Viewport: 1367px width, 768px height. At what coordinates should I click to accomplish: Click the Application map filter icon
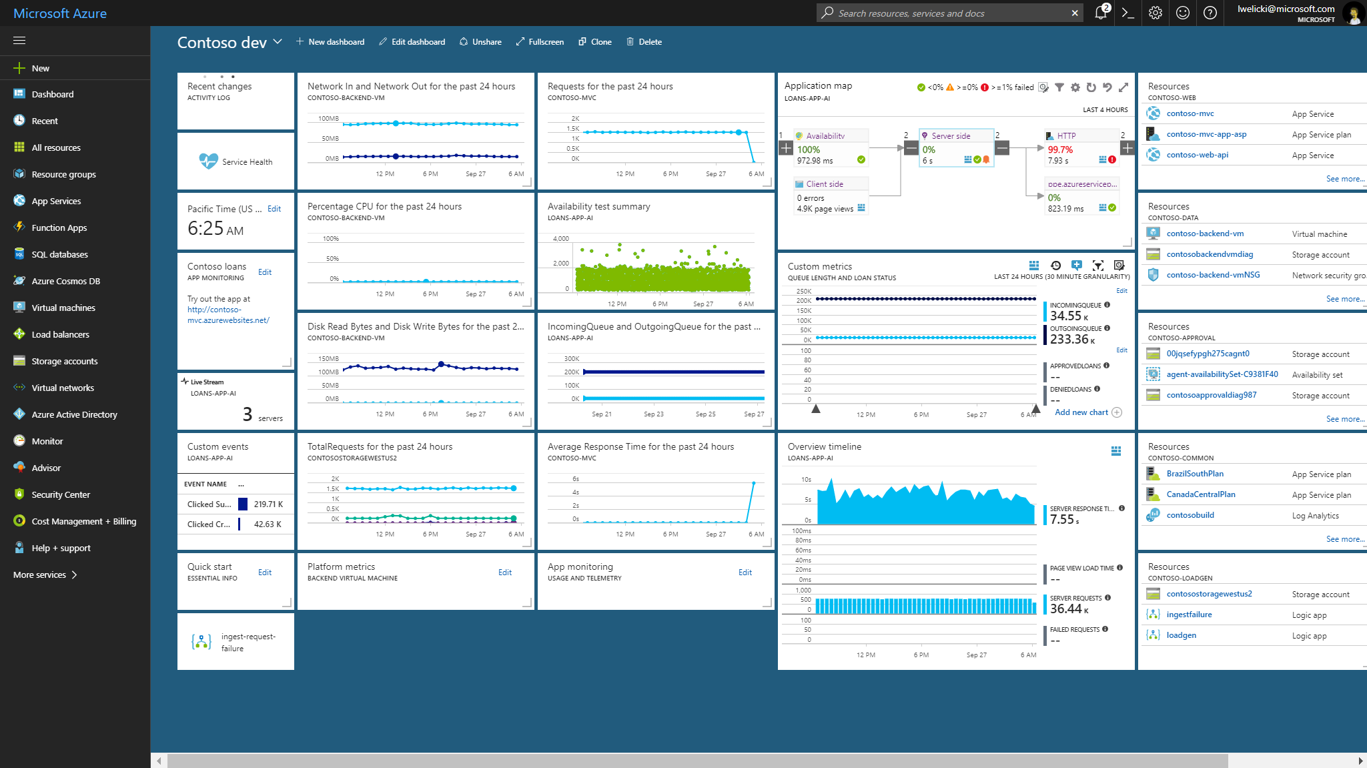coord(1059,87)
